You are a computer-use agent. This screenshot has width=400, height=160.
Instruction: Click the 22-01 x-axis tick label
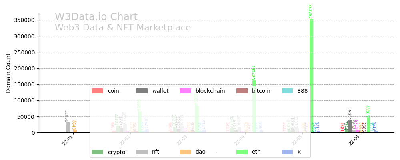coord(68,140)
